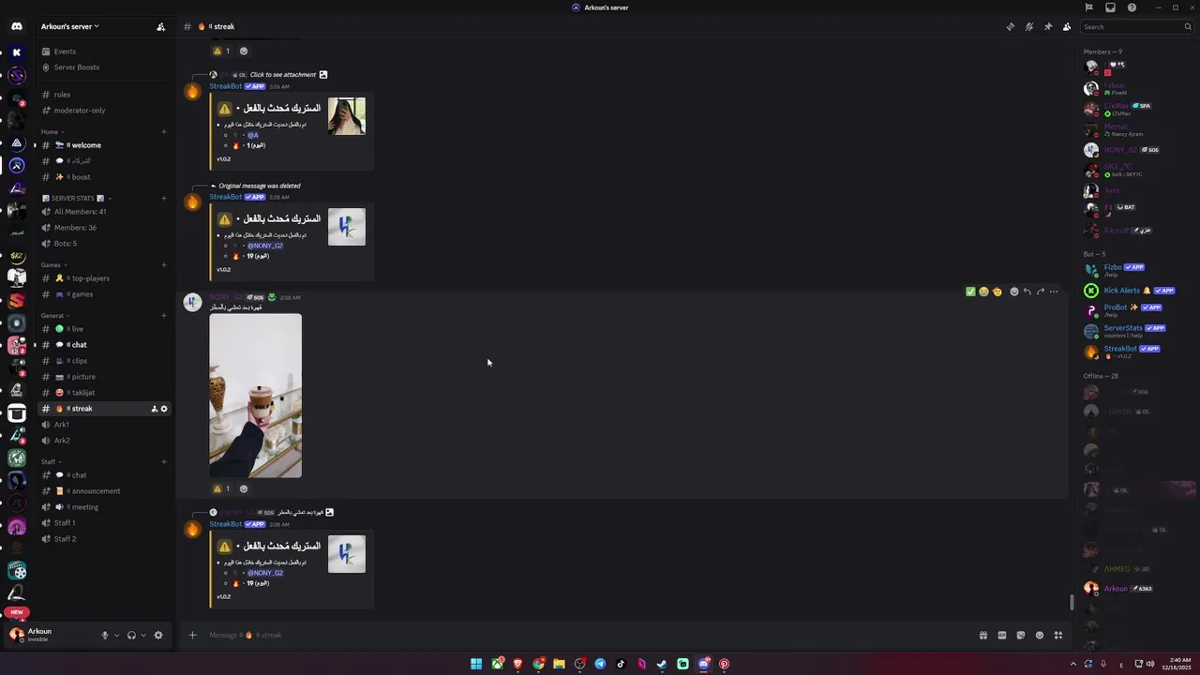Click the invite people icon beside server name
Screen dimensions: 1200x675
160,26
